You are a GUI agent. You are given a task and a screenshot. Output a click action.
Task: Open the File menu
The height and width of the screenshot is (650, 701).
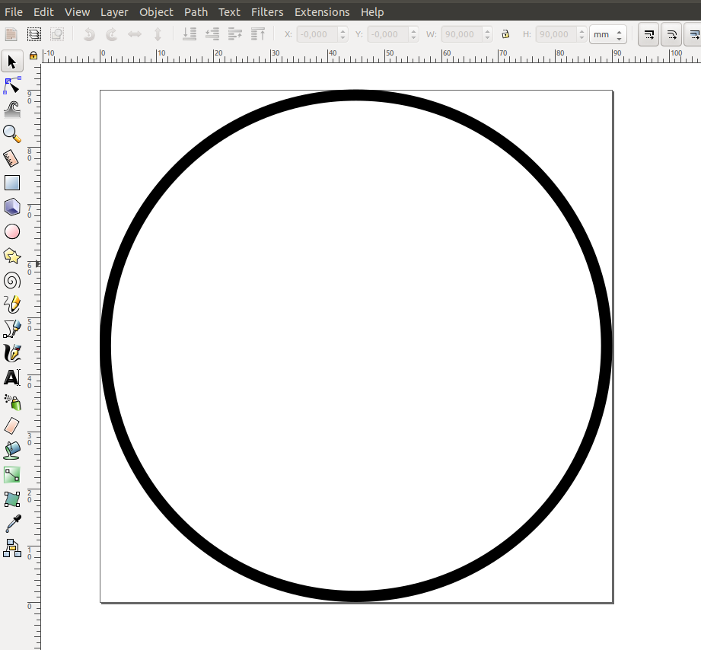coord(14,12)
